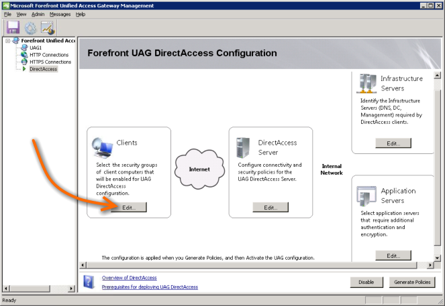
Task: Open the Messages menu
Action: coord(60,14)
